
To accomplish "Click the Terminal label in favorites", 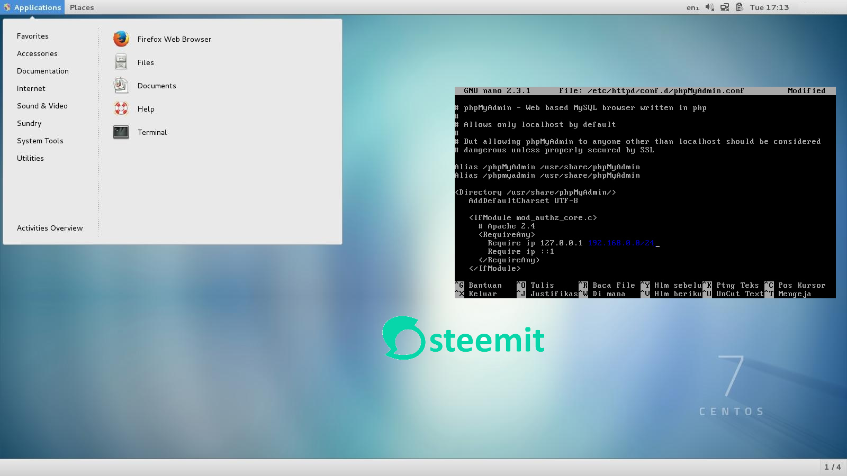I will tap(152, 132).
